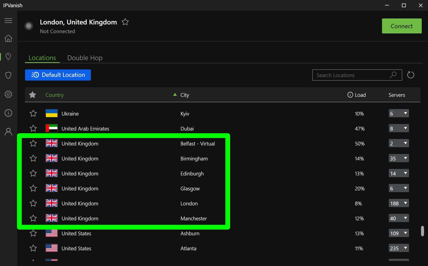Click the UK flag in Edinburgh row
The height and width of the screenshot is (266, 428).
pyautogui.click(x=52, y=173)
